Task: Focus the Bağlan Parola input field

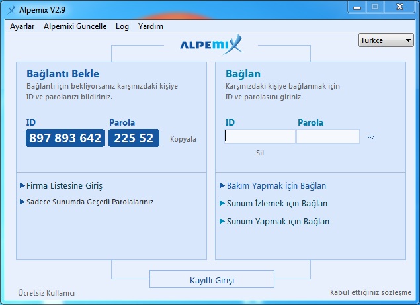Action: (x=328, y=136)
